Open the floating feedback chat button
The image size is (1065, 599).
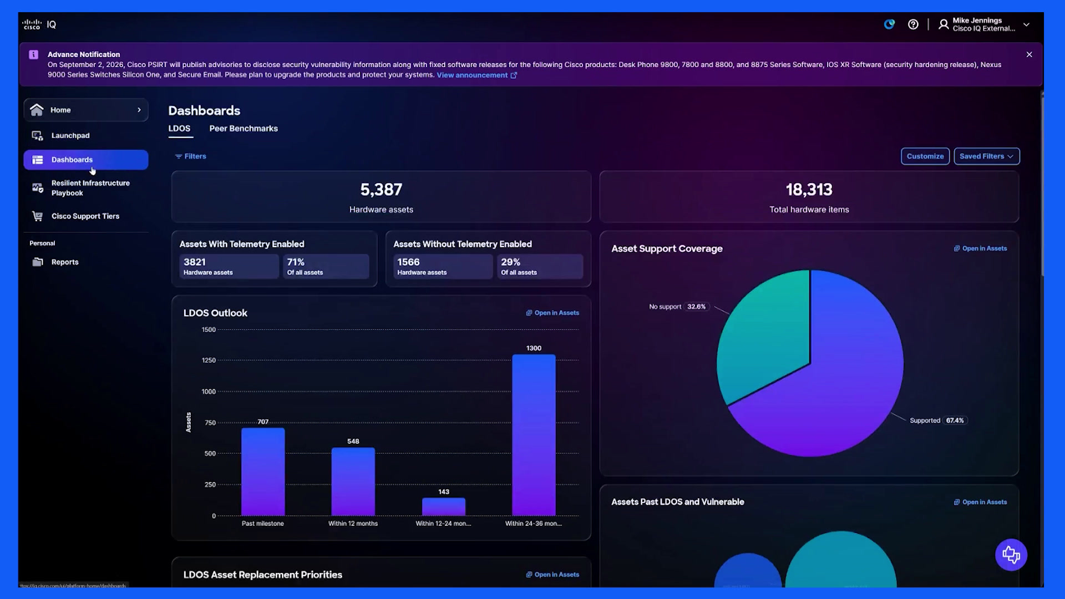coord(1011,555)
